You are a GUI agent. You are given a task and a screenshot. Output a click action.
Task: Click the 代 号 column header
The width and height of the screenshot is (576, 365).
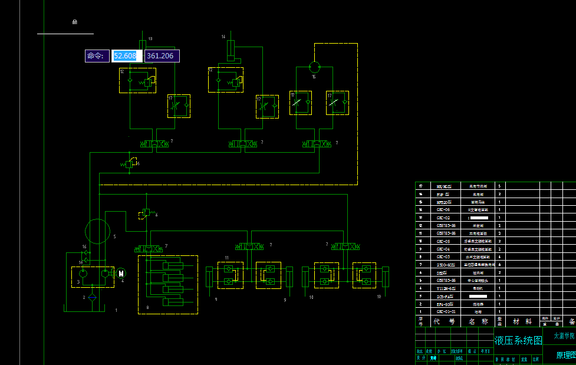[x=445, y=321]
